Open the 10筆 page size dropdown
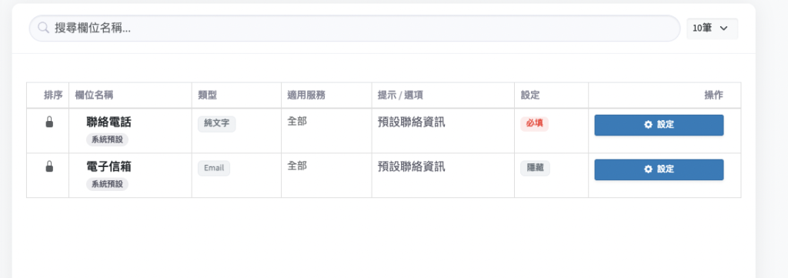The height and width of the screenshot is (278, 788). 712,28
